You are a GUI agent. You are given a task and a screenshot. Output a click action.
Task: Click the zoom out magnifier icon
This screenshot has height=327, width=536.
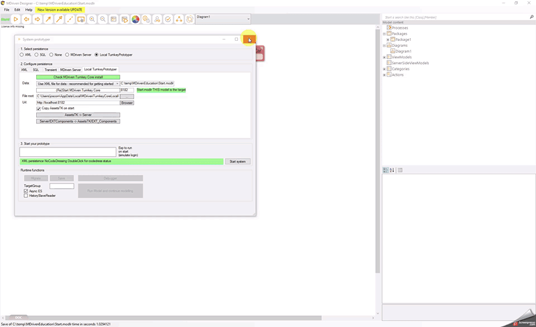(103, 19)
